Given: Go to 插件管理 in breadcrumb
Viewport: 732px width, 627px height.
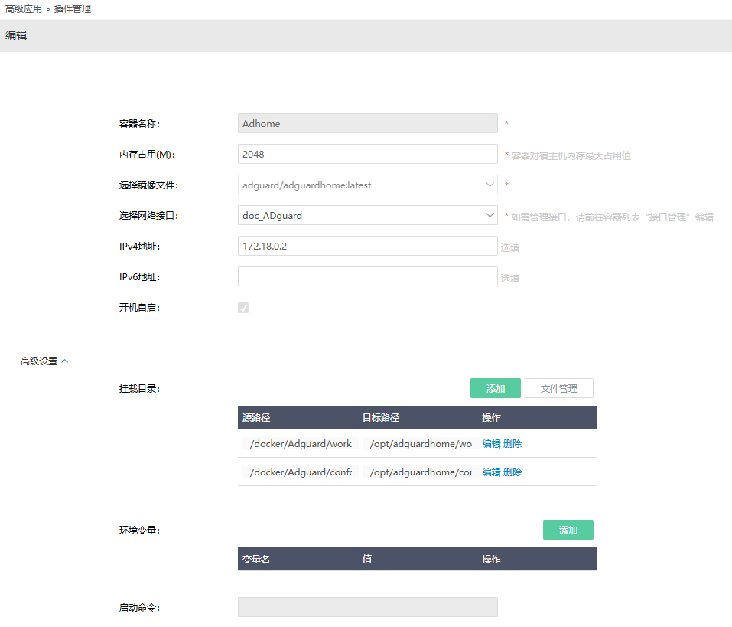Looking at the screenshot, I should click(x=73, y=9).
